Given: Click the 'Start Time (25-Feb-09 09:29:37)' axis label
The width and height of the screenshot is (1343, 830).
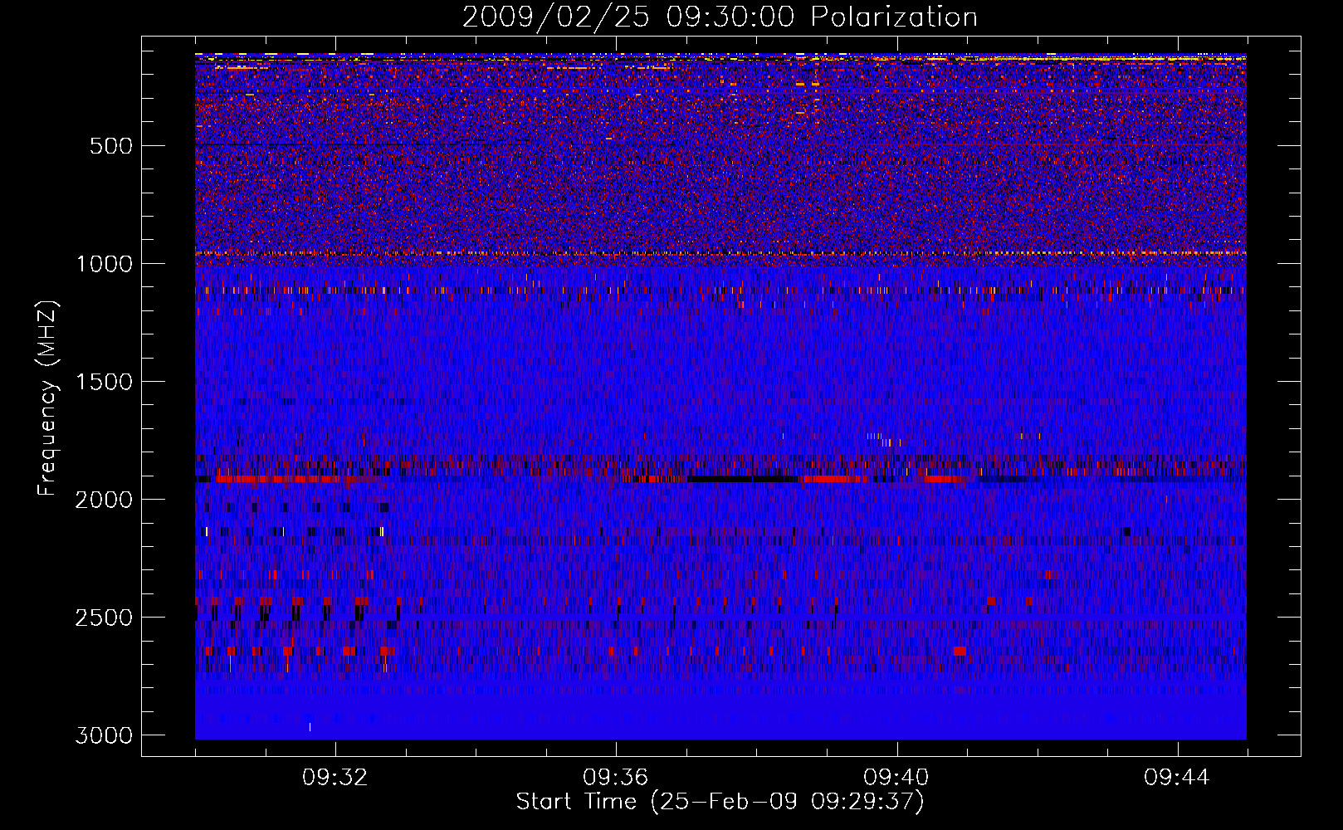Looking at the screenshot, I should [x=720, y=802].
